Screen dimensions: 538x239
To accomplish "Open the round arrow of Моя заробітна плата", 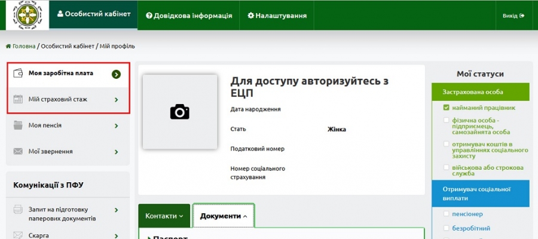I will tap(117, 74).
